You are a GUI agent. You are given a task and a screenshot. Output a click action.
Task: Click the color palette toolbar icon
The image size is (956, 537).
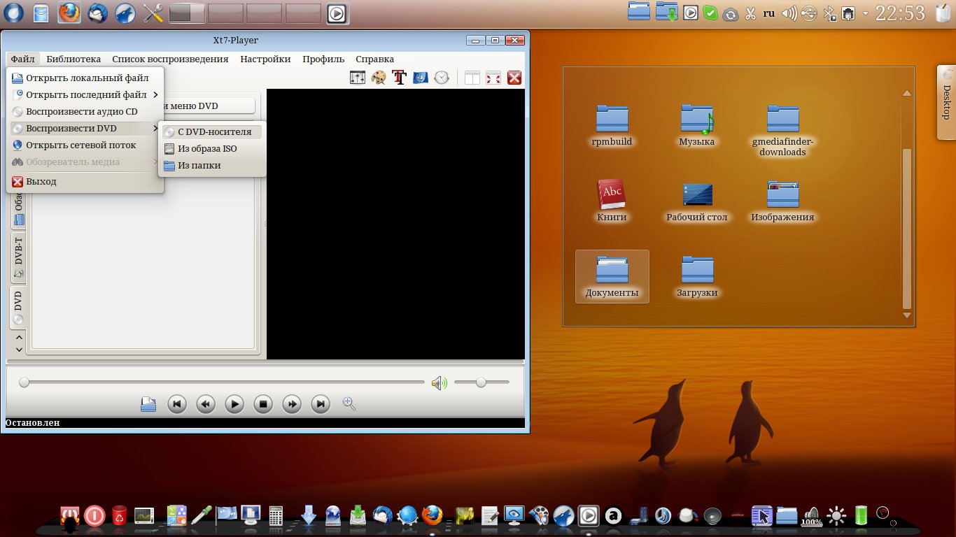click(x=379, y=78)
